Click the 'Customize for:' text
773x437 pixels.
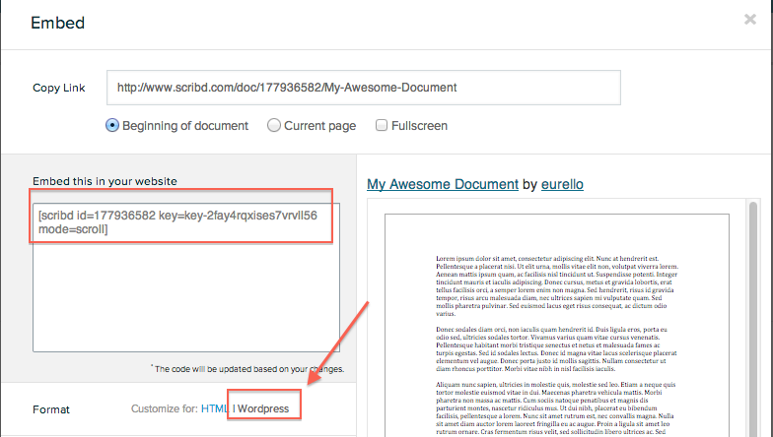tap(164, 409)
